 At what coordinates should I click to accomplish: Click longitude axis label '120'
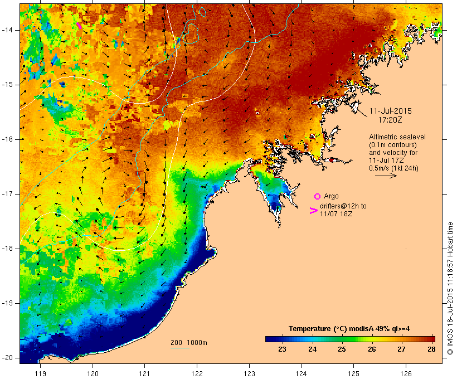(93, 373)
